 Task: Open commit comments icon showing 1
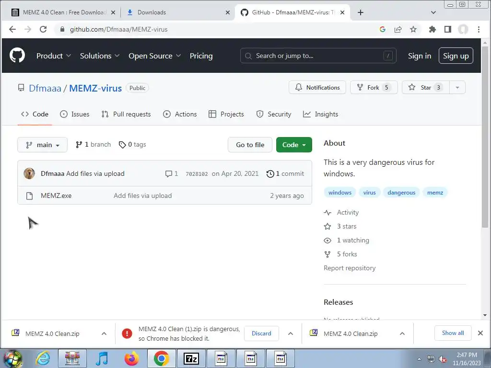172,173
